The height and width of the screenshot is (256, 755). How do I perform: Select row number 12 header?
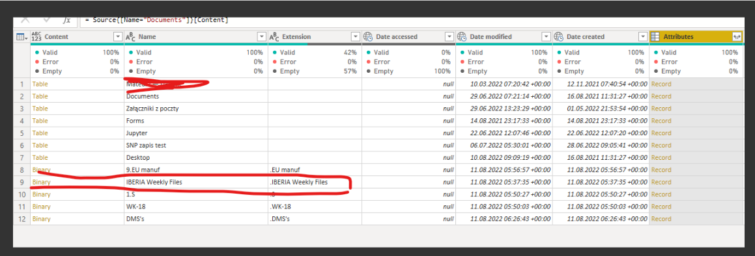point(21,219)
